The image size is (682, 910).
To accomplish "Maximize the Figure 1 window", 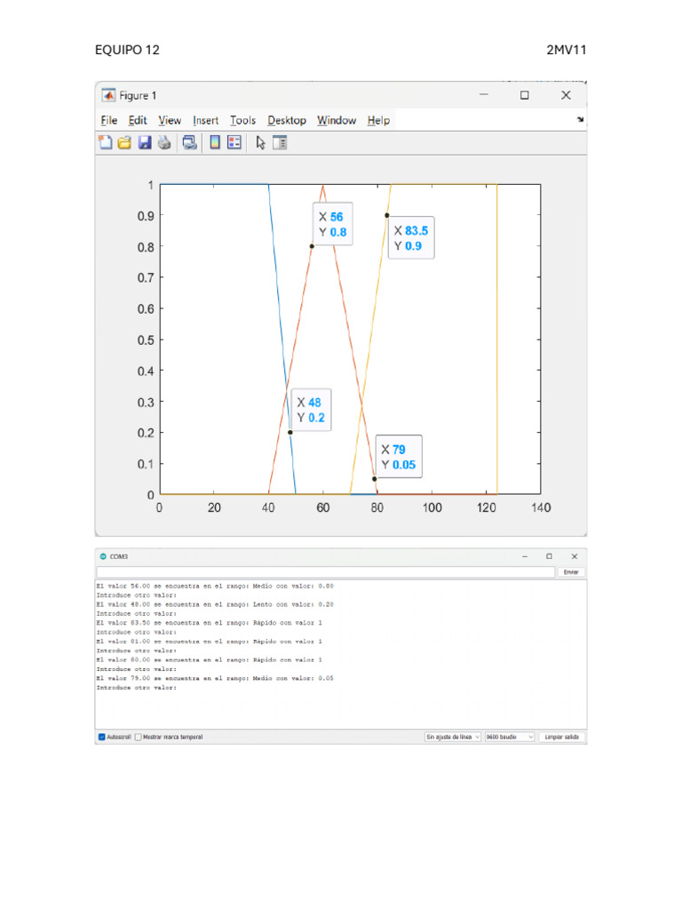I will pos(524,95).
